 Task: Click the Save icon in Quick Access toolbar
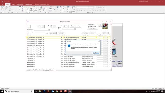pyautogui.click(x=2, y=1)
